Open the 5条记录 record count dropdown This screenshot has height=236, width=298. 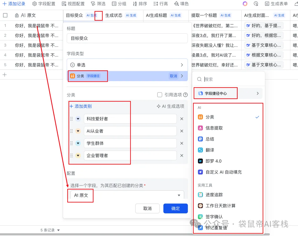click(x=49, y=230)
